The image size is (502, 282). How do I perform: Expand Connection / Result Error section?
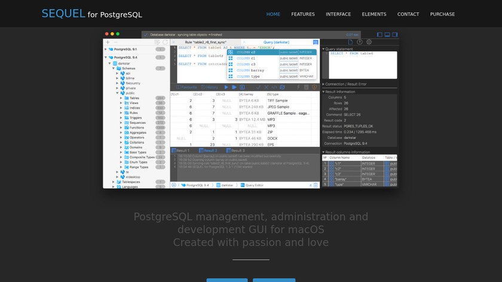(323, 84)
